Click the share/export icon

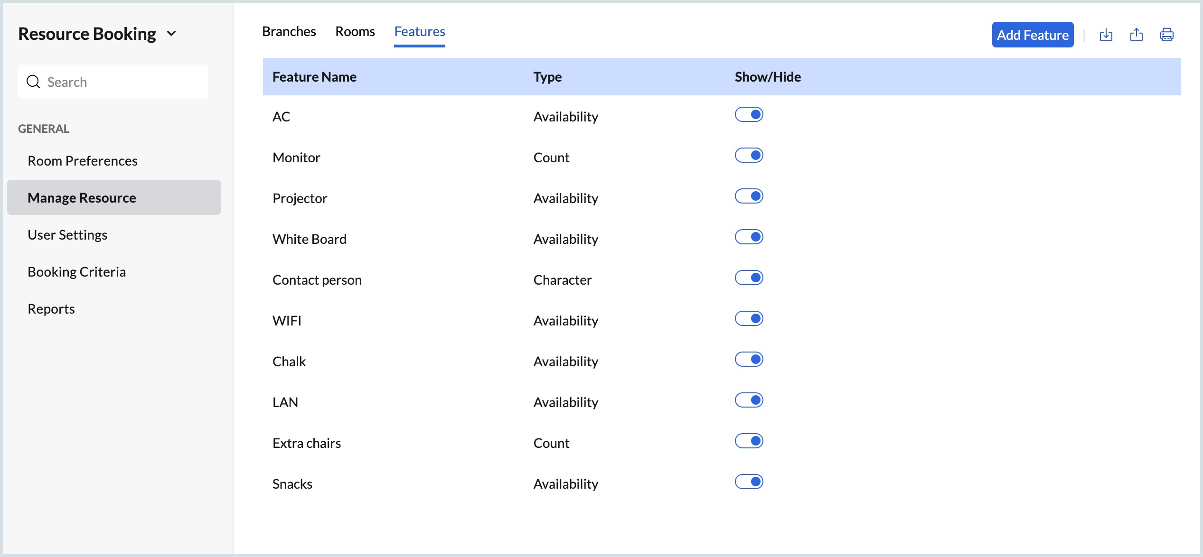tap(1136, 35)
